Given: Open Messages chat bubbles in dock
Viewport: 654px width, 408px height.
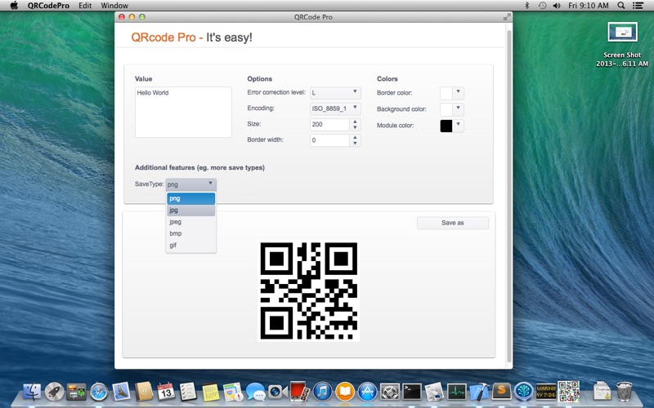Looking at the screenshot, I should click(255, 392).
